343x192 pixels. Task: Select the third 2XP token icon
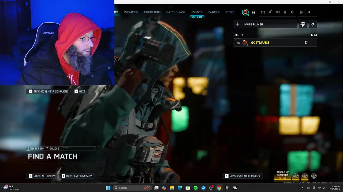point(314,176)
